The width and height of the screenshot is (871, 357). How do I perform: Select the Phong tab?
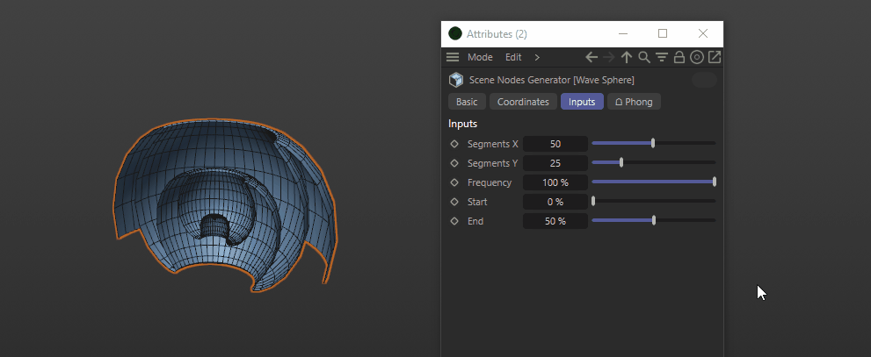point(633,102)
